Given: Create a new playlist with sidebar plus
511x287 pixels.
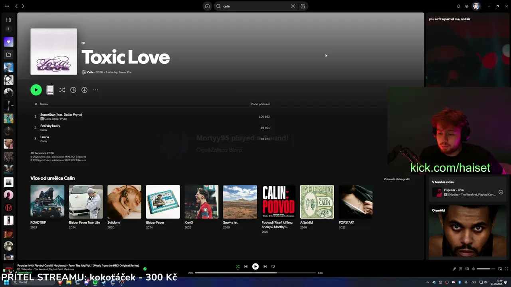Looking at the screenshot, I should (x=8, y=29).
